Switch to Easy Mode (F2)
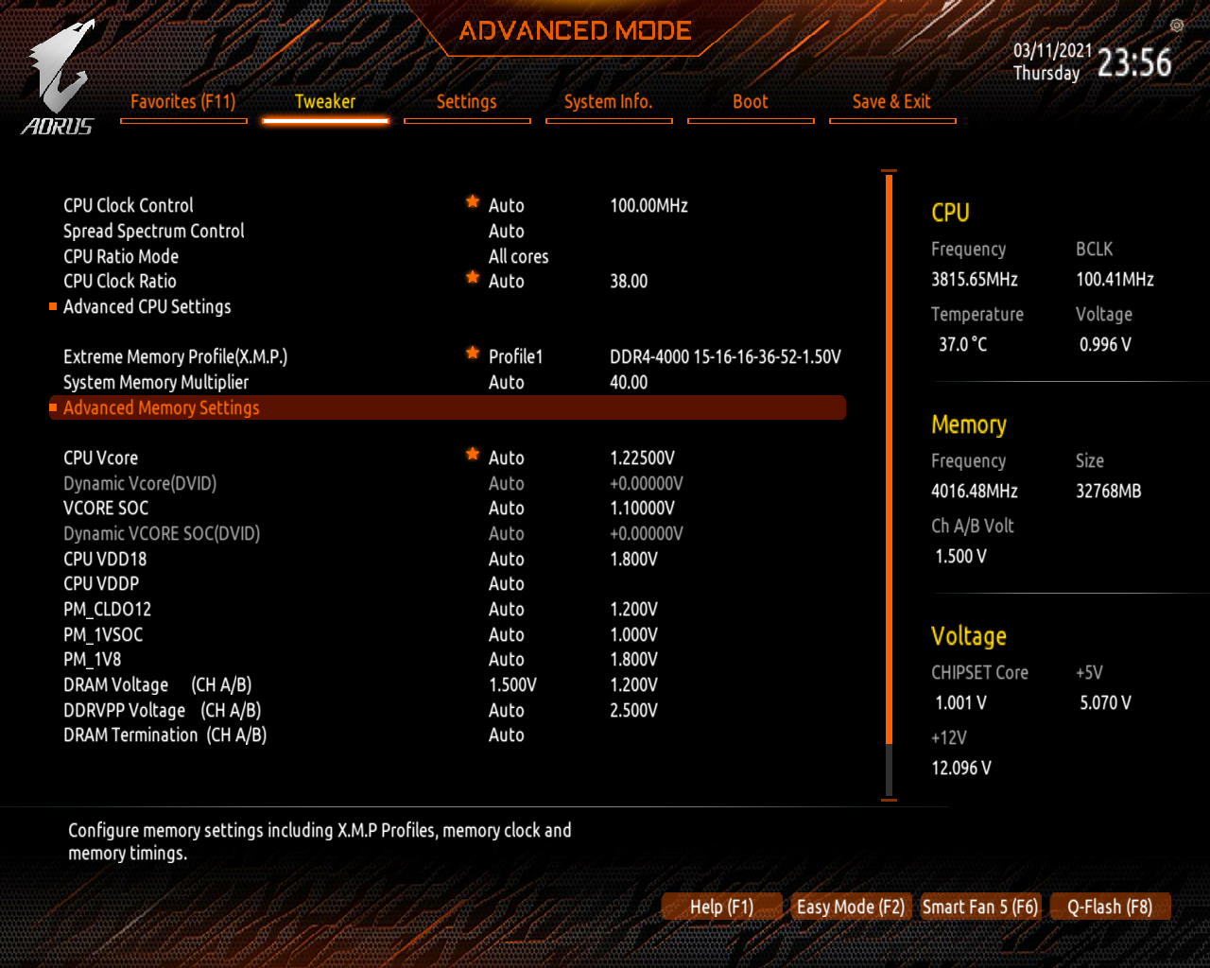 click(851, 907)
